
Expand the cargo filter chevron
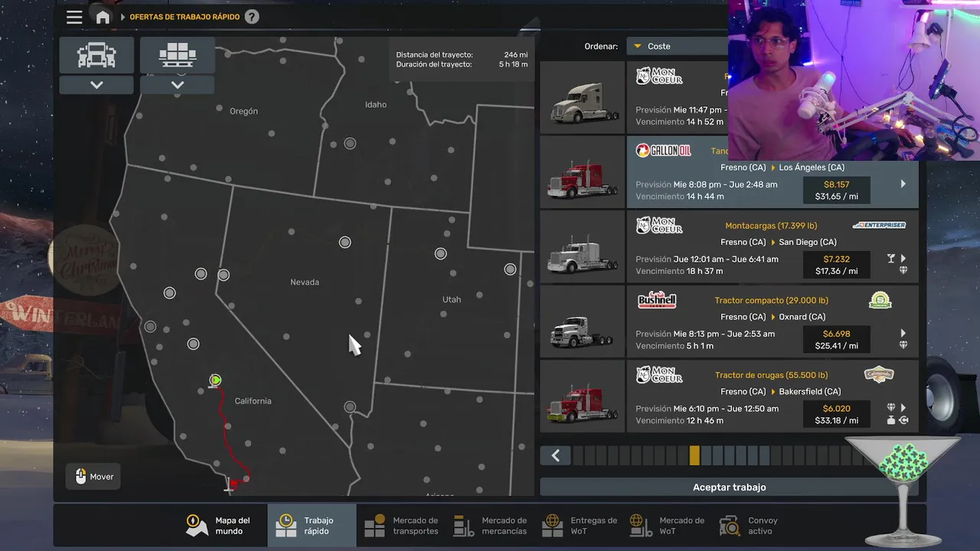[x=178, y=85]
